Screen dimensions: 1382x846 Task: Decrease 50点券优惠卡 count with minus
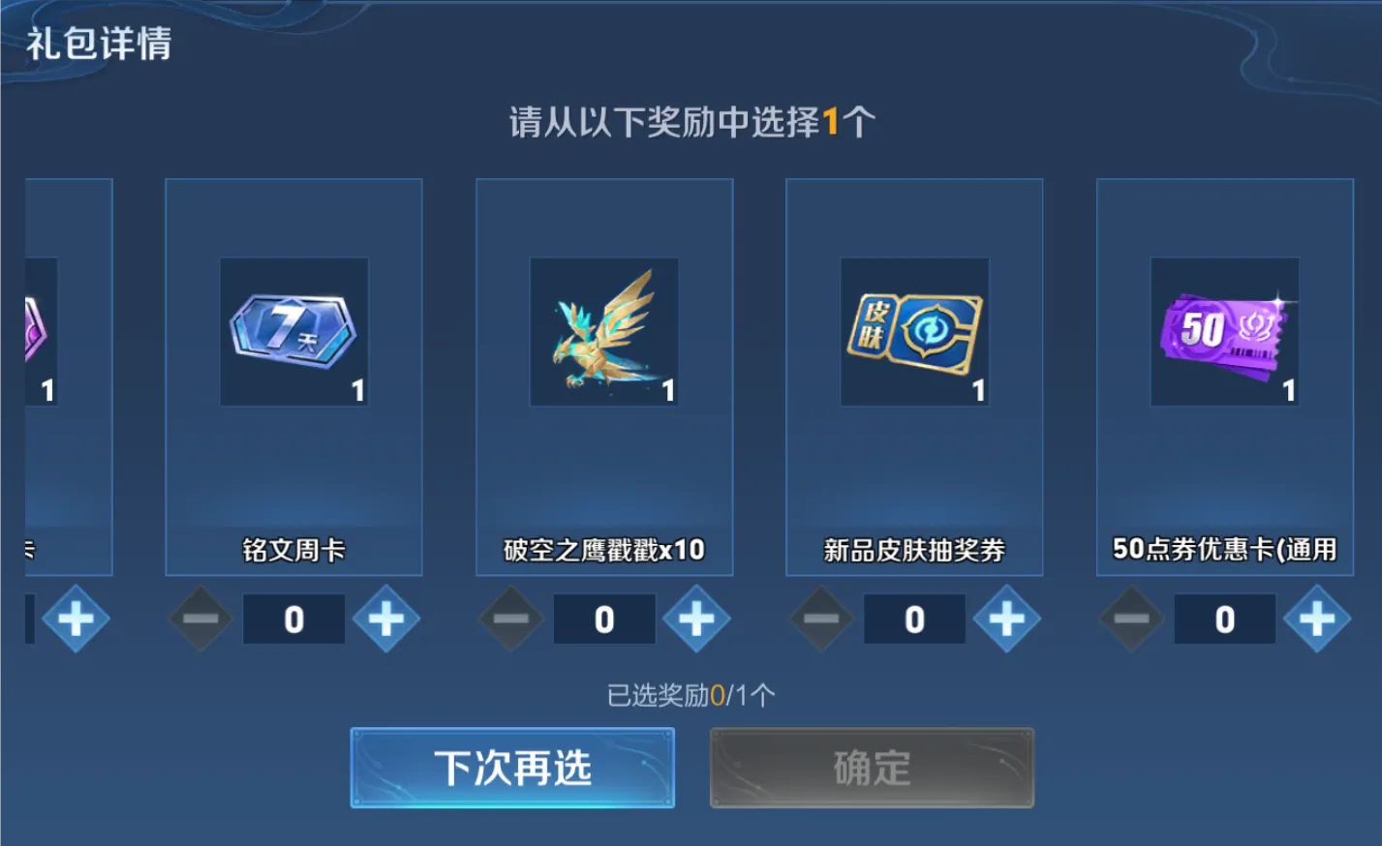coord(1132,619)
